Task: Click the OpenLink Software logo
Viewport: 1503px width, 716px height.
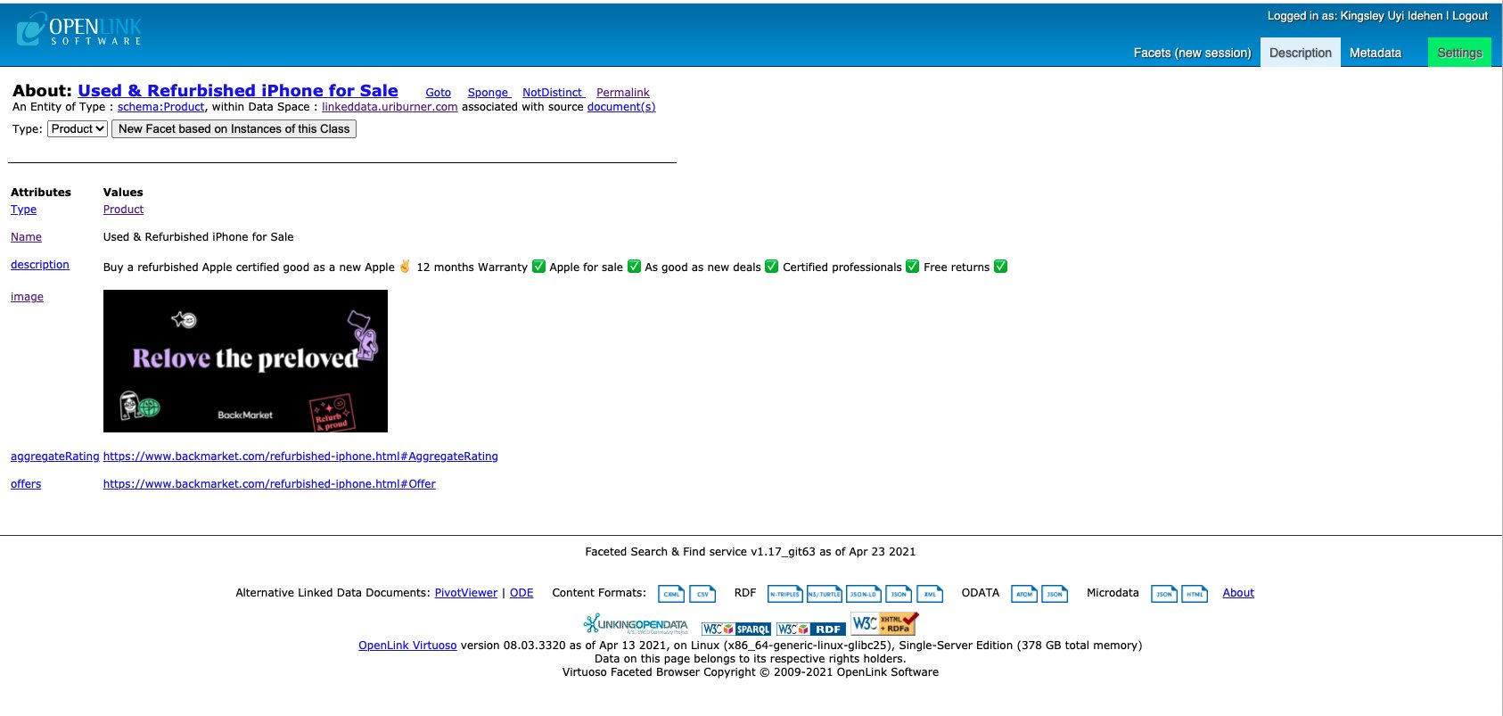Action: point(78,29)
